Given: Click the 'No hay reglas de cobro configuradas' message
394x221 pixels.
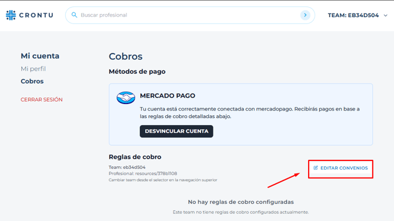Looking at the screenshot, I should tap(241, 202).
